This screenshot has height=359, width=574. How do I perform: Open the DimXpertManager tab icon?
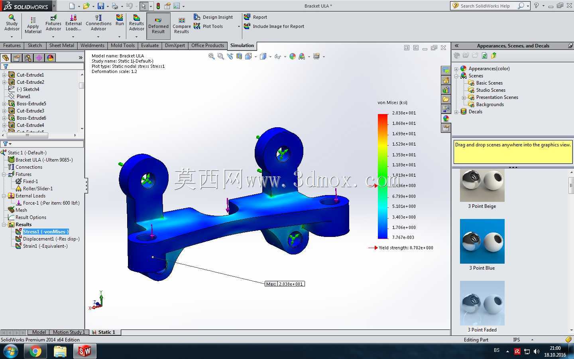pyautogui.click(x=39, y=58)
